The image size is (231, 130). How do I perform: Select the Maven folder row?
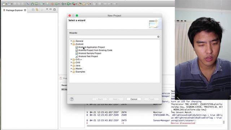77,69
